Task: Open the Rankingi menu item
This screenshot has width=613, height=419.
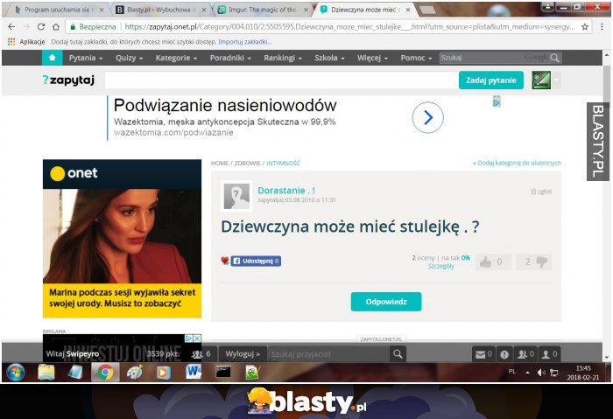Action: [x=283, y=58]
